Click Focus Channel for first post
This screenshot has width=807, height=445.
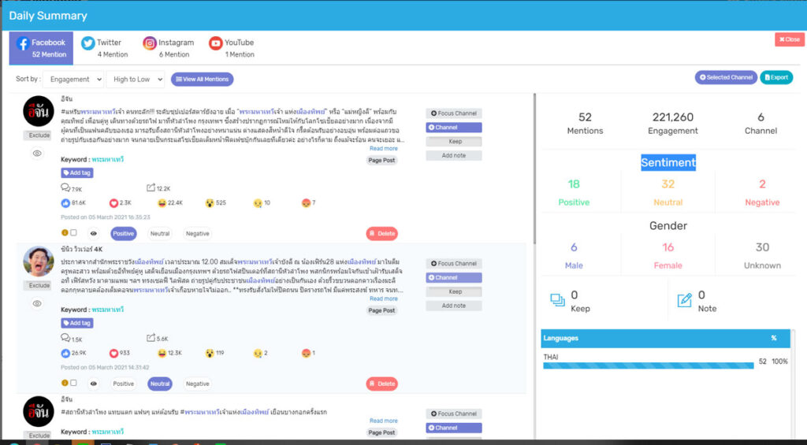[x=454, y=113]
